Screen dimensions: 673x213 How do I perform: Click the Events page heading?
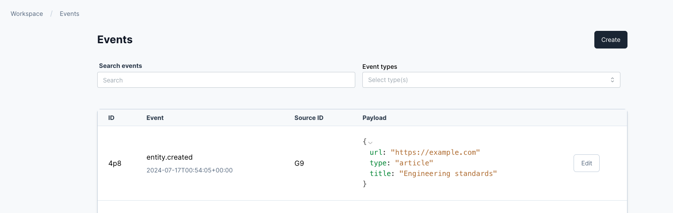(115, 40)
